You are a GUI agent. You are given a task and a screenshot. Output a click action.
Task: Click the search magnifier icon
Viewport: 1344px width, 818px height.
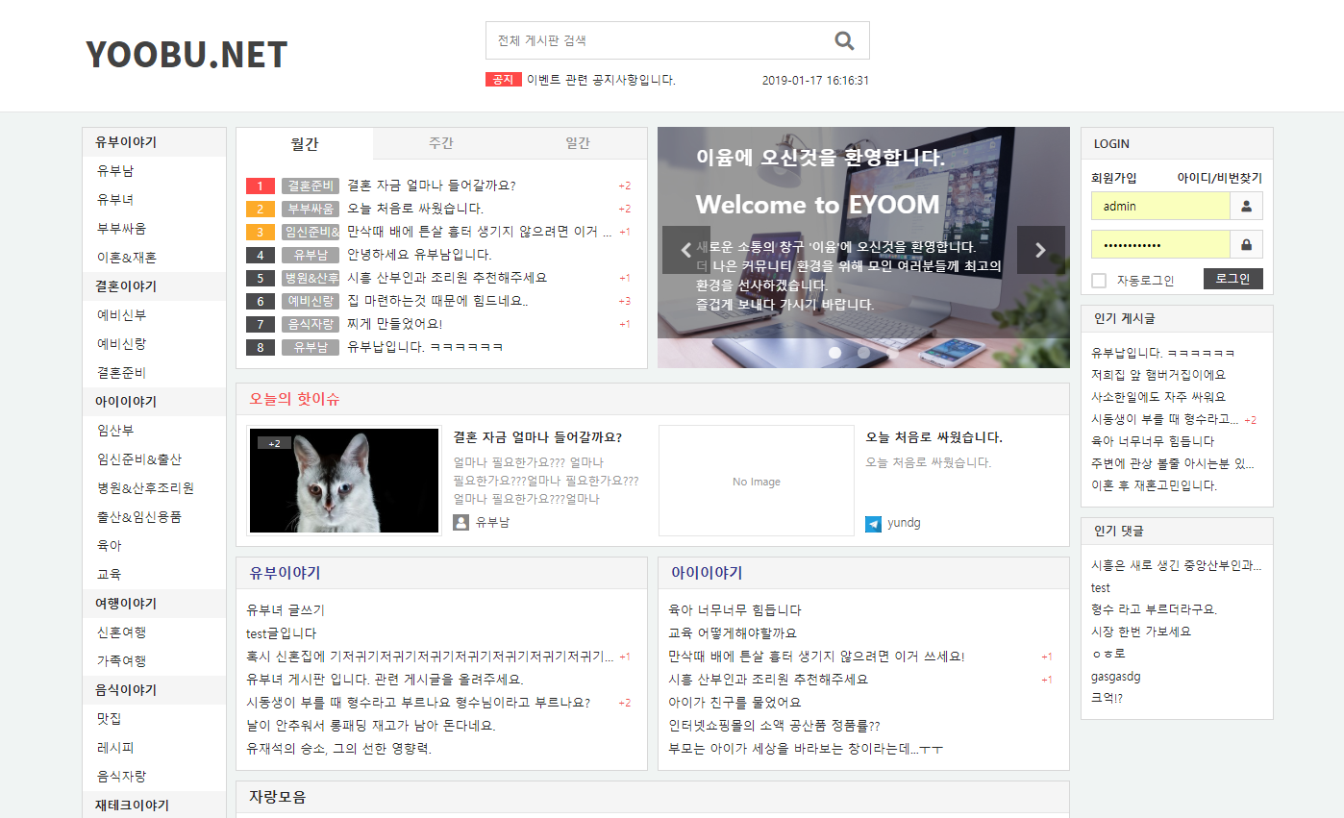tap(844, 40)
